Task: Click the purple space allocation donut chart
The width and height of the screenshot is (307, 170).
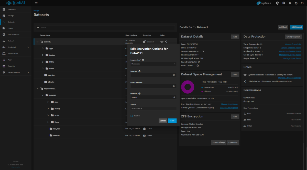Action: (x=188, y=87)
